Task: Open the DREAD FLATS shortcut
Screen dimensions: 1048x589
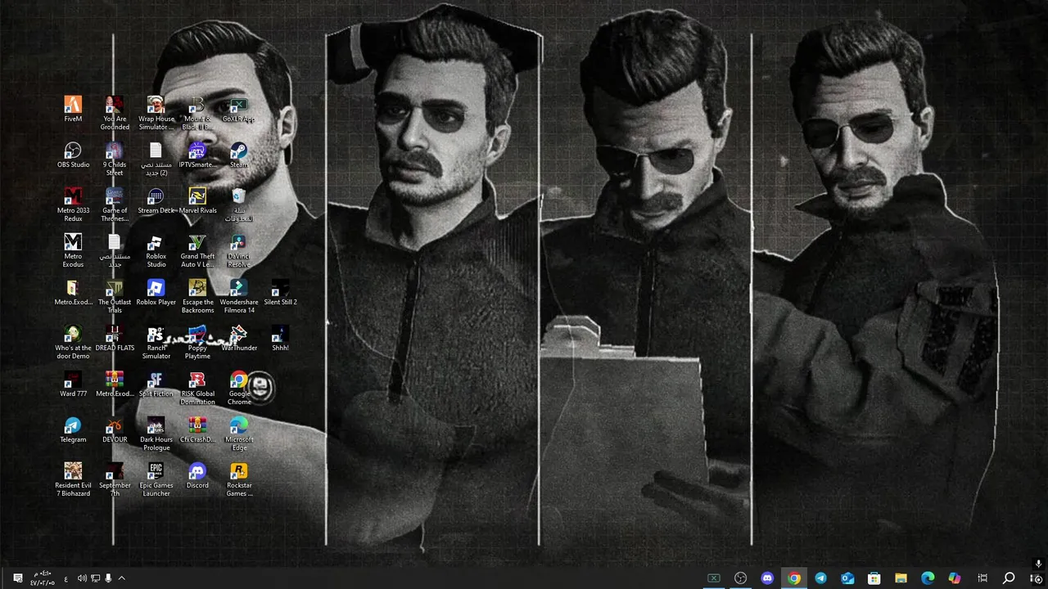Action: (115, 339)
